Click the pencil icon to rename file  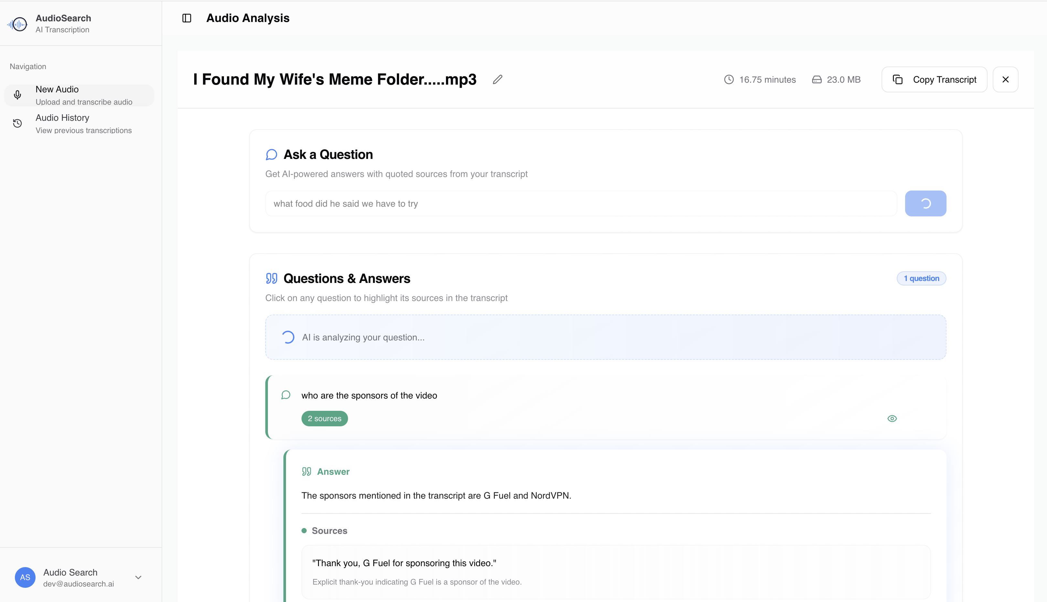click(x=498, y=79)
